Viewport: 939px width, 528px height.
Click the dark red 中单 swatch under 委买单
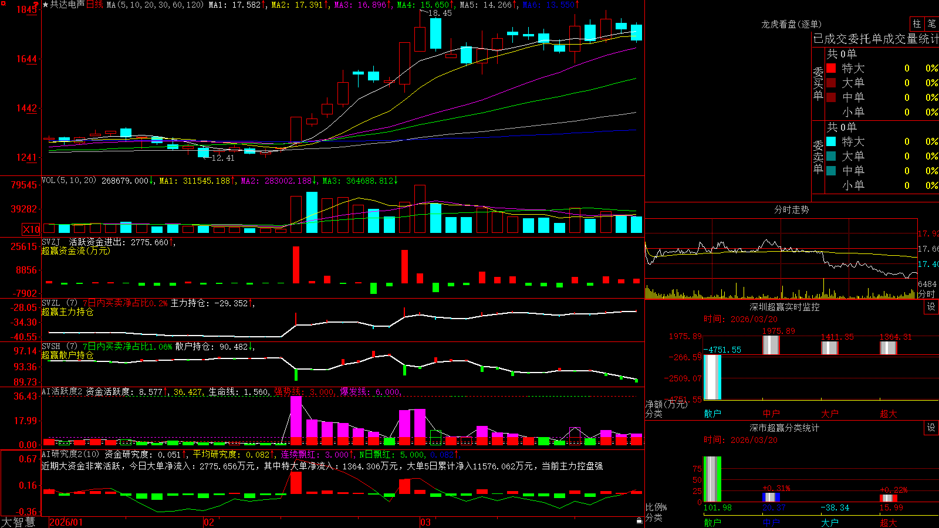(x=831, y=97)
